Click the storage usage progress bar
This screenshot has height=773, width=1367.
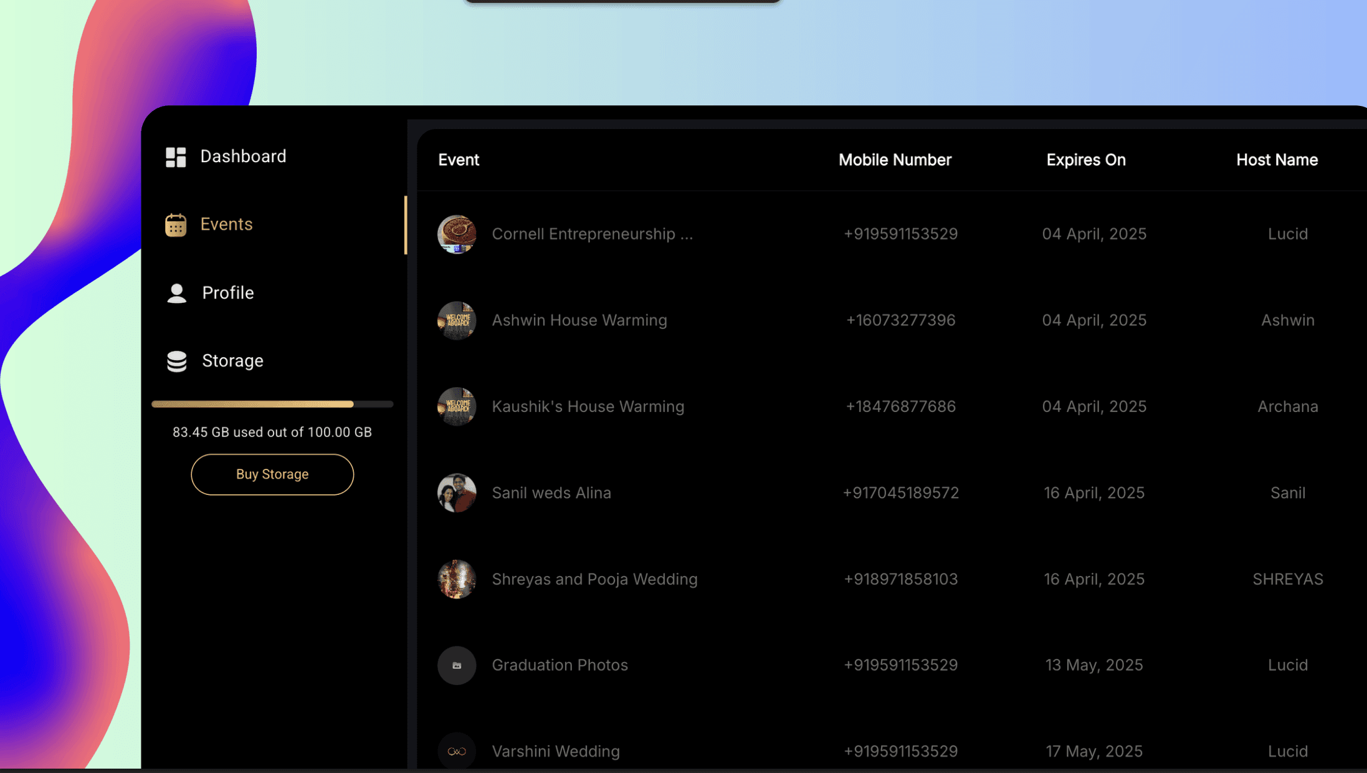coord(272,405)
